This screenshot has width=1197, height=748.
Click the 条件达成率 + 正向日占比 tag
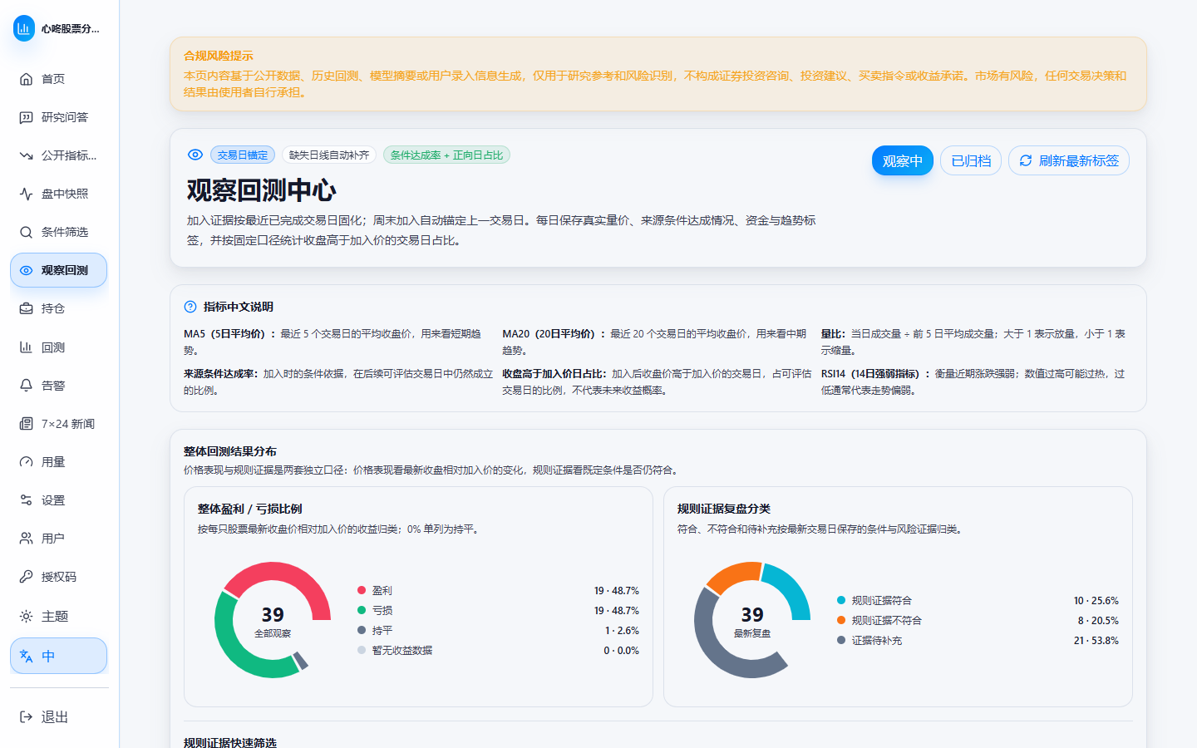446,155
